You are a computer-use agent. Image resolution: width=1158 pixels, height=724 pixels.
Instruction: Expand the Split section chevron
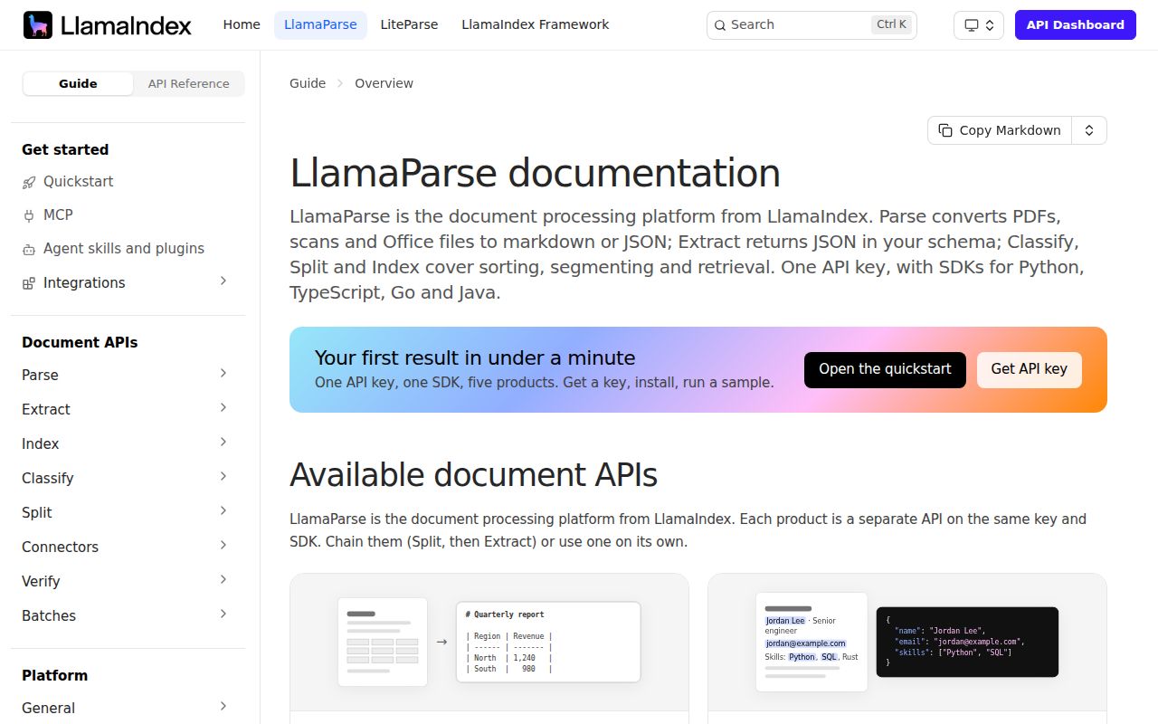pyautogui.click(x=223, y=511)
